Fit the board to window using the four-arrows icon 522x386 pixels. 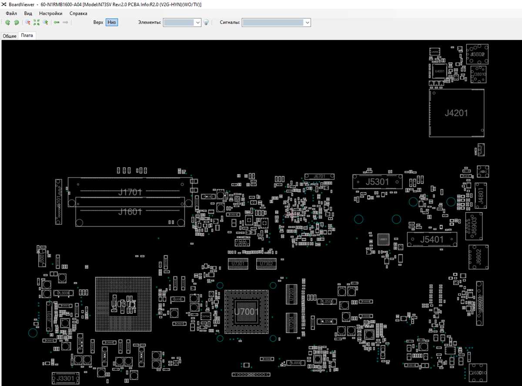(x=37, y=22)
